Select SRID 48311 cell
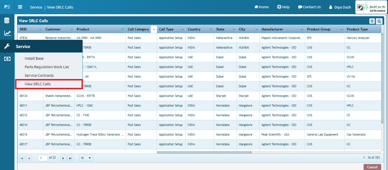388x170 pixels. tap(30, 105)
